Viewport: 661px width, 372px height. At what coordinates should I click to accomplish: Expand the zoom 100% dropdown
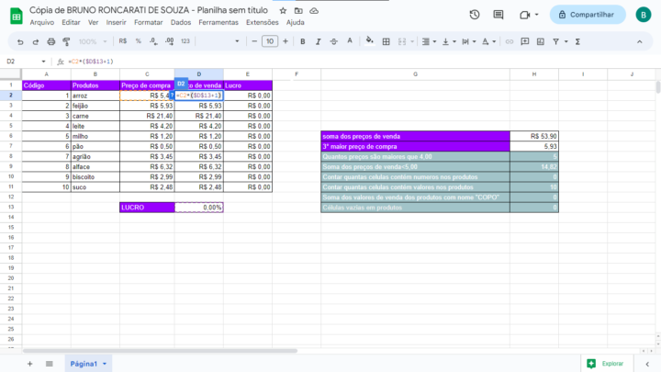click(x=93, y=41)
